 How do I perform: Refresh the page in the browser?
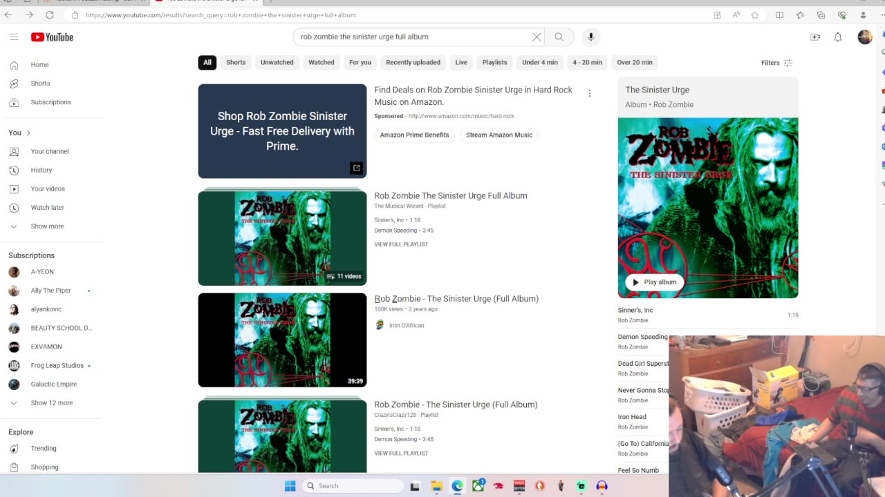(x=50, y=14)
